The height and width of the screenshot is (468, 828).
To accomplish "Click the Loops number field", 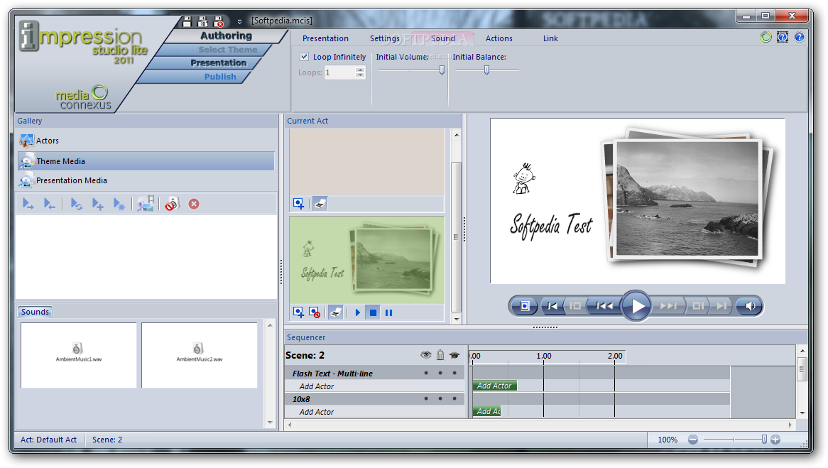I will click(x=339, y=73).
